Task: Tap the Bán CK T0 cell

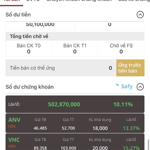Action: coord(29,48)
